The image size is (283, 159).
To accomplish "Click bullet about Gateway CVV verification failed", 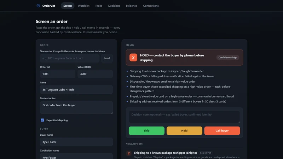I will click(x=172, y=76).
